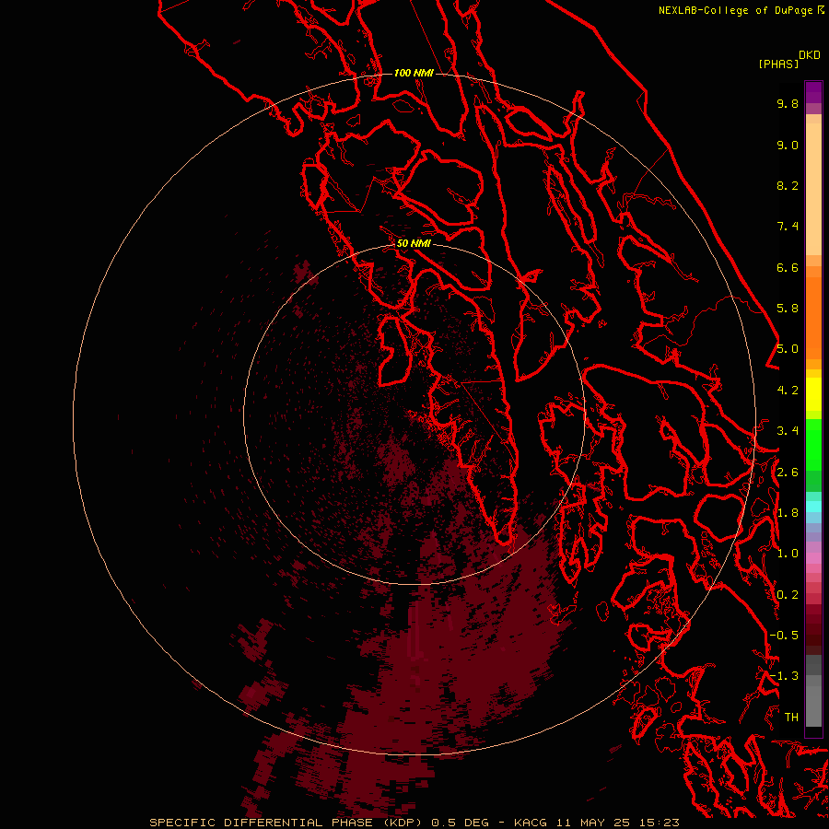Image resolution: width=829 pixels, height=829 pixels.
Task: Click the KACG radar site identifier
Action: tap(531, 823)
